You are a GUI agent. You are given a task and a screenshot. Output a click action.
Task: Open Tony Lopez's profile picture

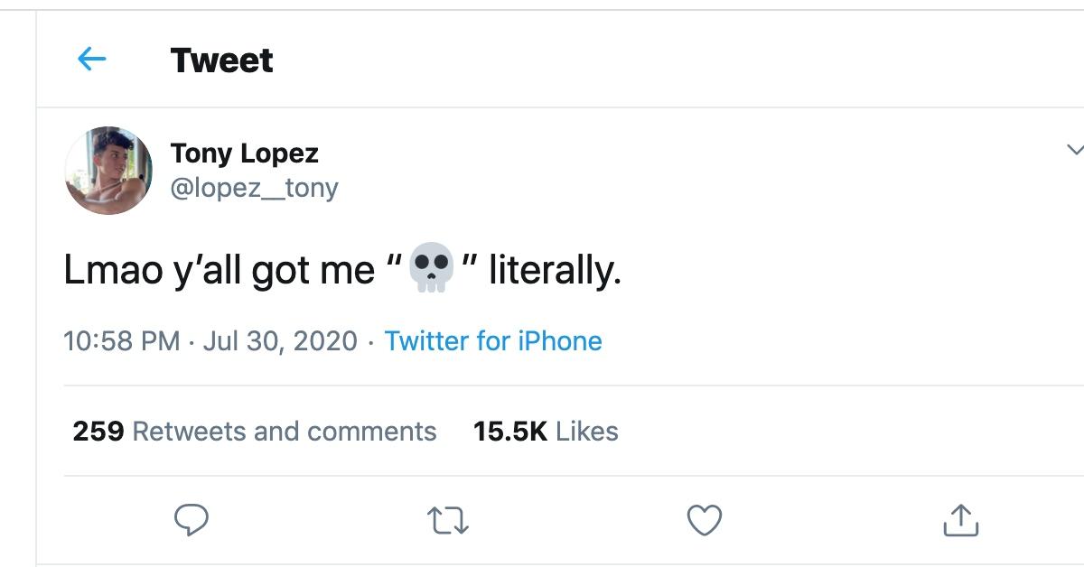(107, 169)
